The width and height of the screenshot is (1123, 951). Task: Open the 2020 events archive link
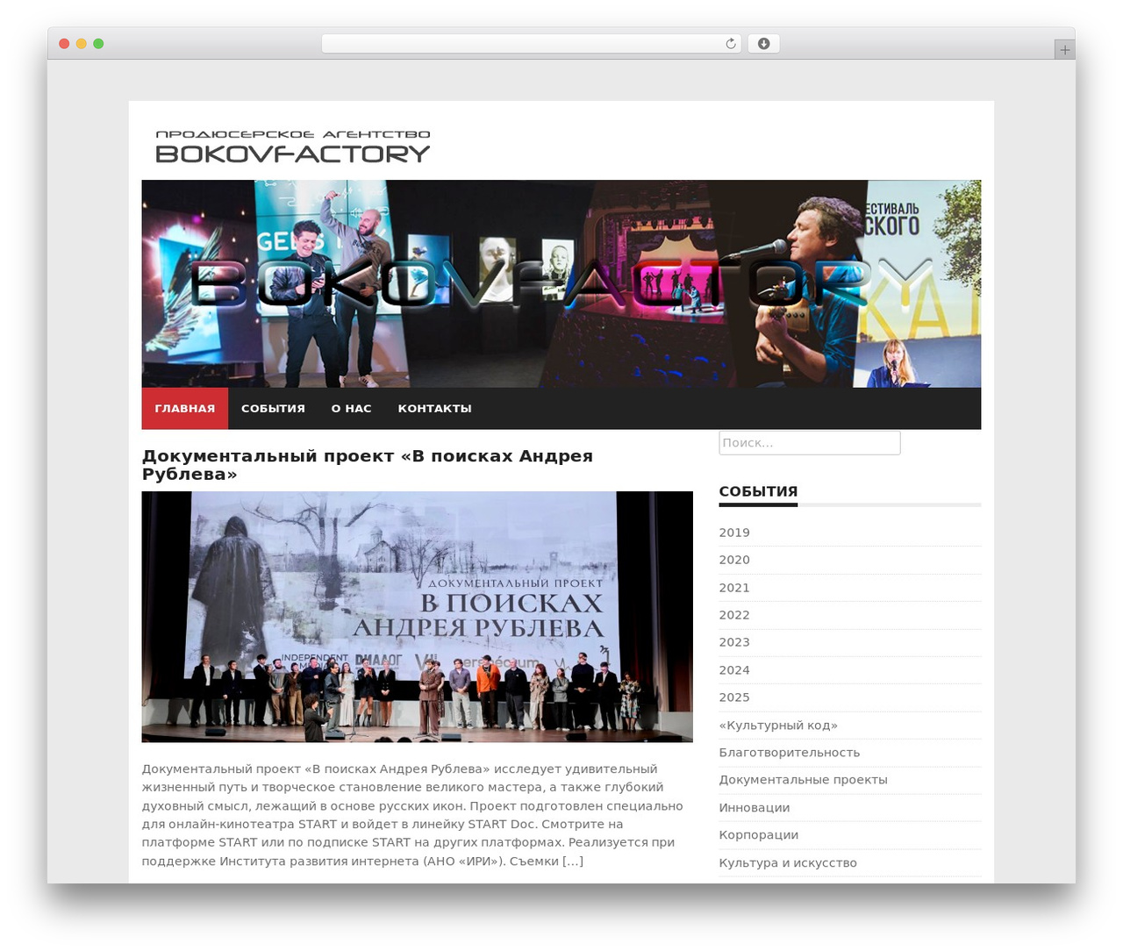pyautogui.click(x=734, y=560)
